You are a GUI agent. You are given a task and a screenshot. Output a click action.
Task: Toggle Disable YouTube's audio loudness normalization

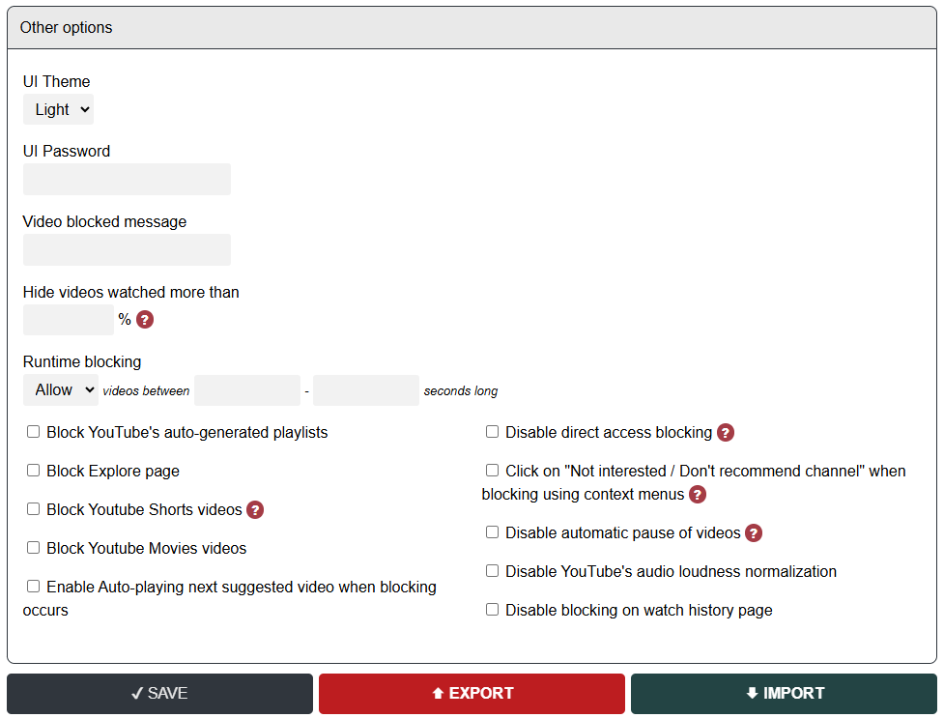coord(493,571)
